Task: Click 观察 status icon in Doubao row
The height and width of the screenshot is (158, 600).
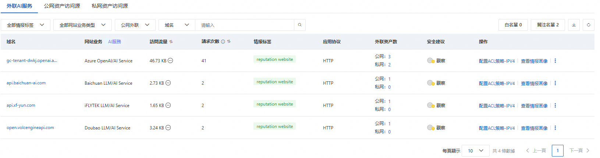Action: point(431,128)
